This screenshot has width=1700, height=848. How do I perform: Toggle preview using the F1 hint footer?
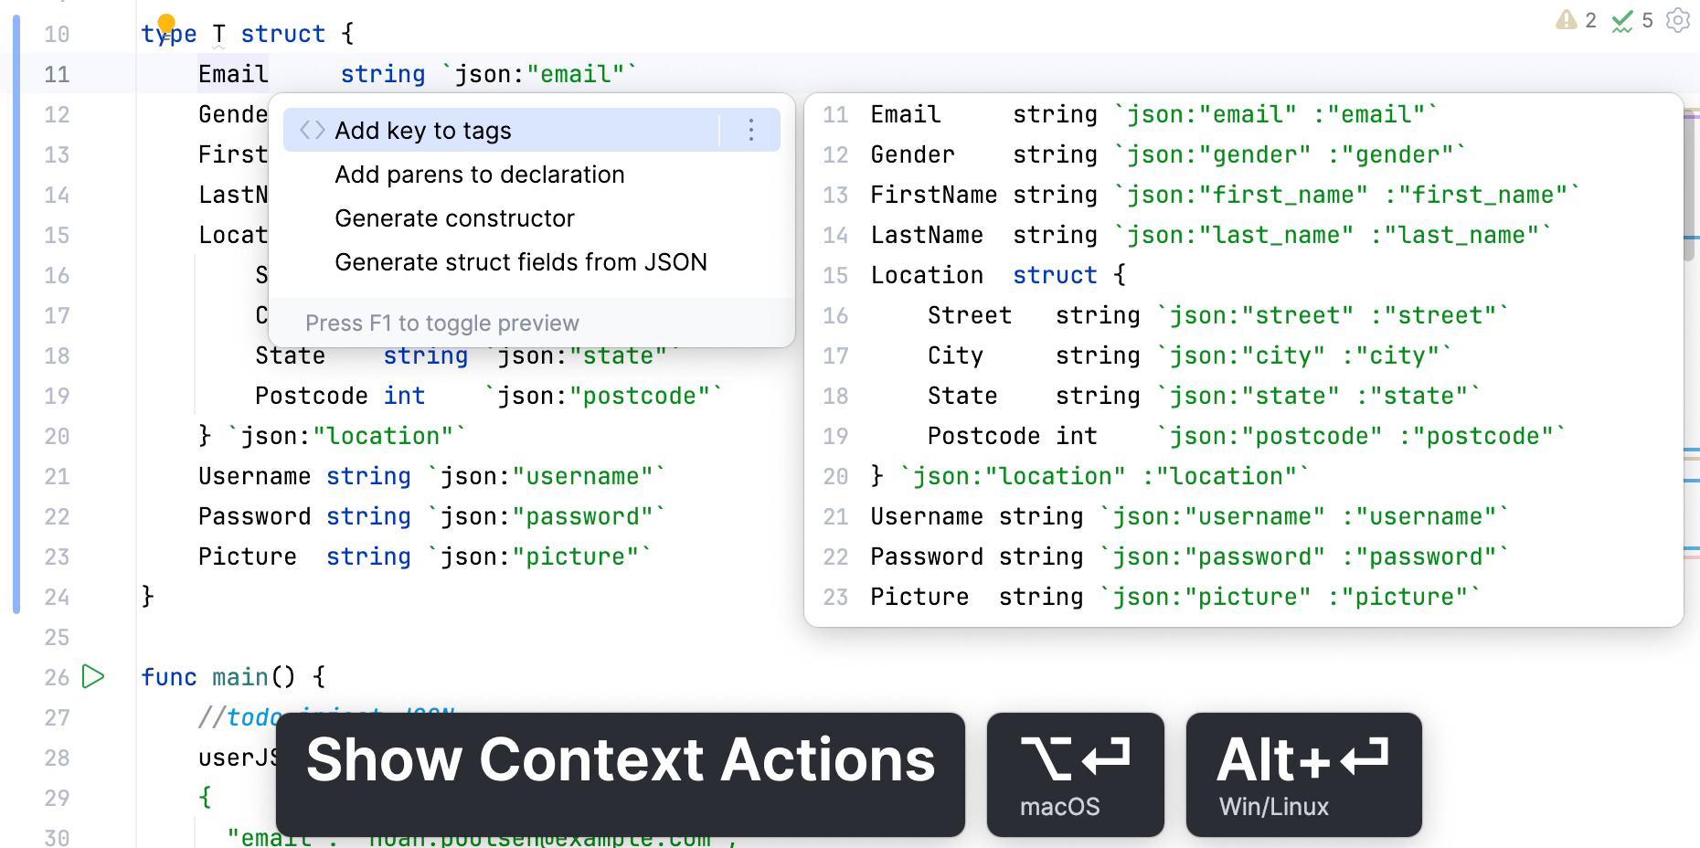point(442,323)
